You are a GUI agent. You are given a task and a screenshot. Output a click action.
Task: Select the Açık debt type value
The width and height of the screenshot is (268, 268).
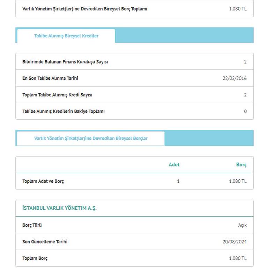click(x=242, y=225)
